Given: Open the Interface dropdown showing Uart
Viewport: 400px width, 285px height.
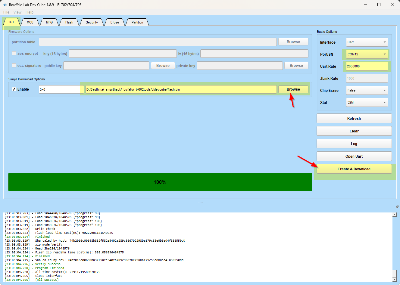Looking at the screenshot, I should click(x=367, y=42).
